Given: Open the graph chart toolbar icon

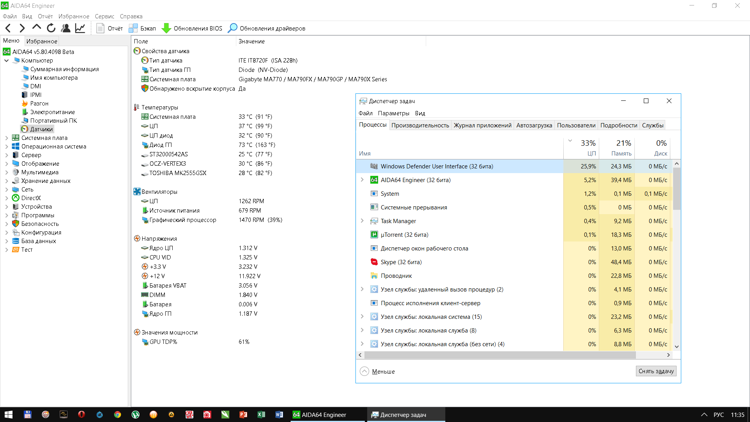Looking at the screenshot, I should (80, 28).
